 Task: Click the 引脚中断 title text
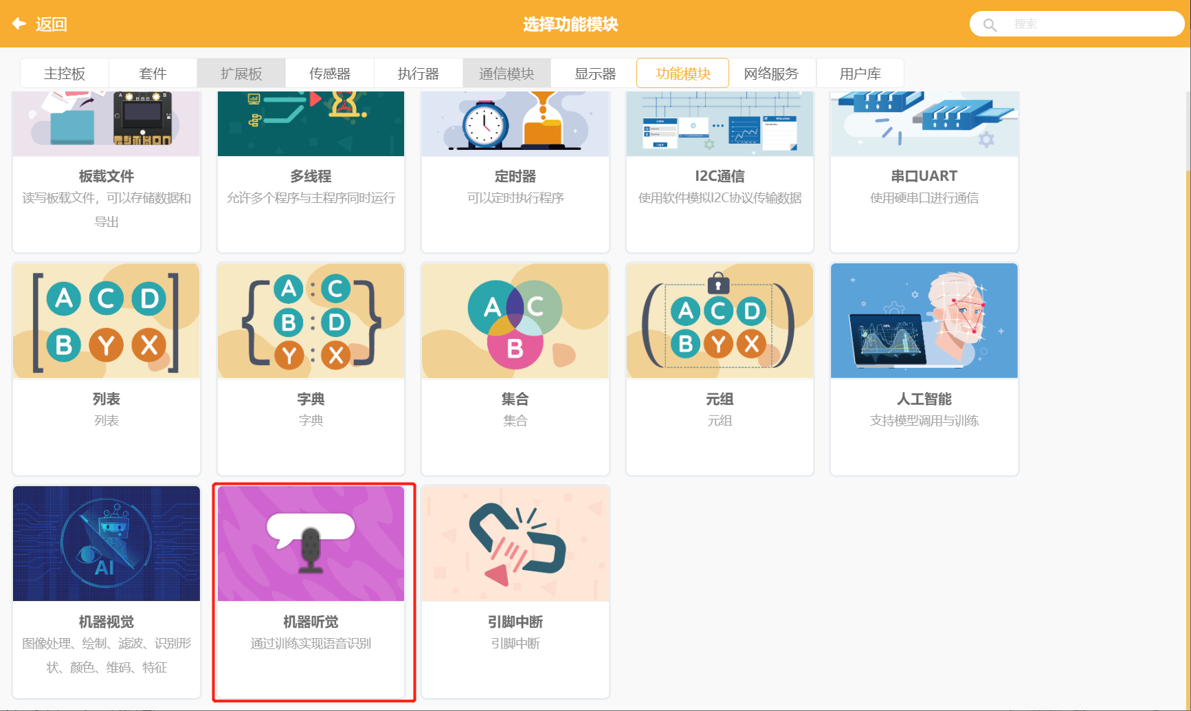tap(515, 622)
